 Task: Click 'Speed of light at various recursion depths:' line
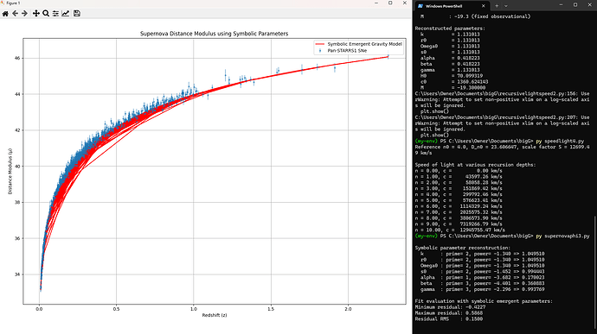coord(475,165)
